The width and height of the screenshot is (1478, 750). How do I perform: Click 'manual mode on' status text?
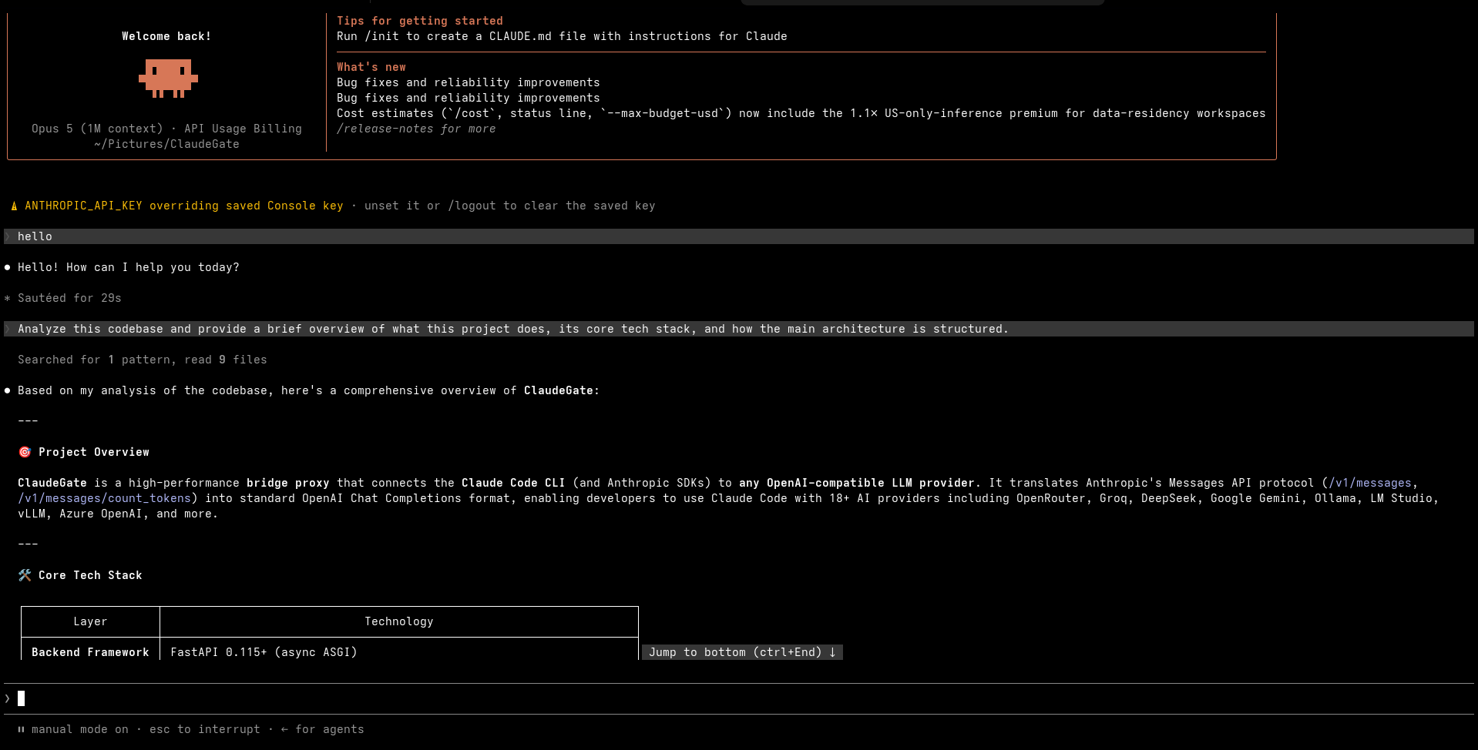click(x=80, y=729)
